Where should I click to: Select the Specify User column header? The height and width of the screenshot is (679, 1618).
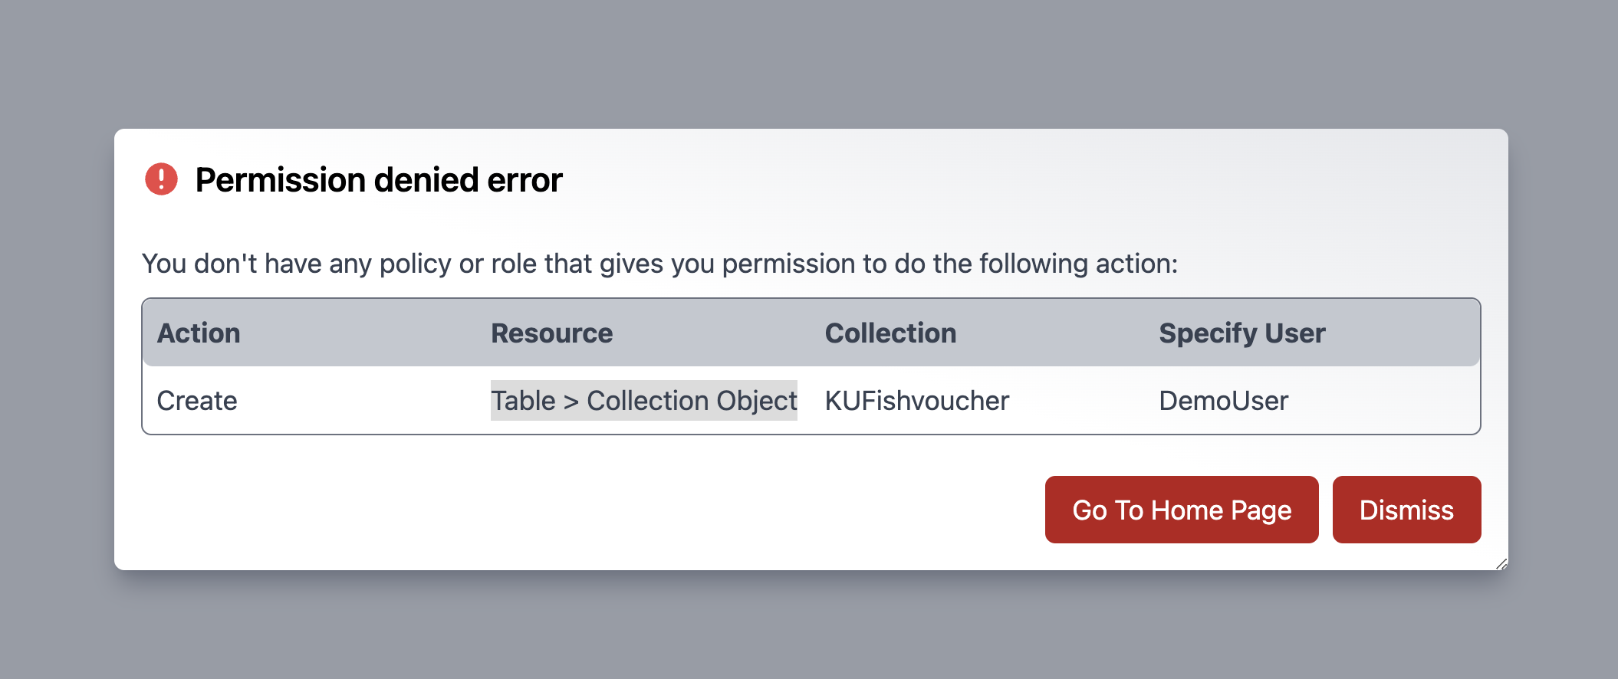[x=1241, y=333]
